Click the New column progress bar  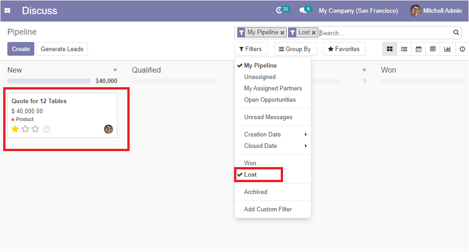(49, 81)
